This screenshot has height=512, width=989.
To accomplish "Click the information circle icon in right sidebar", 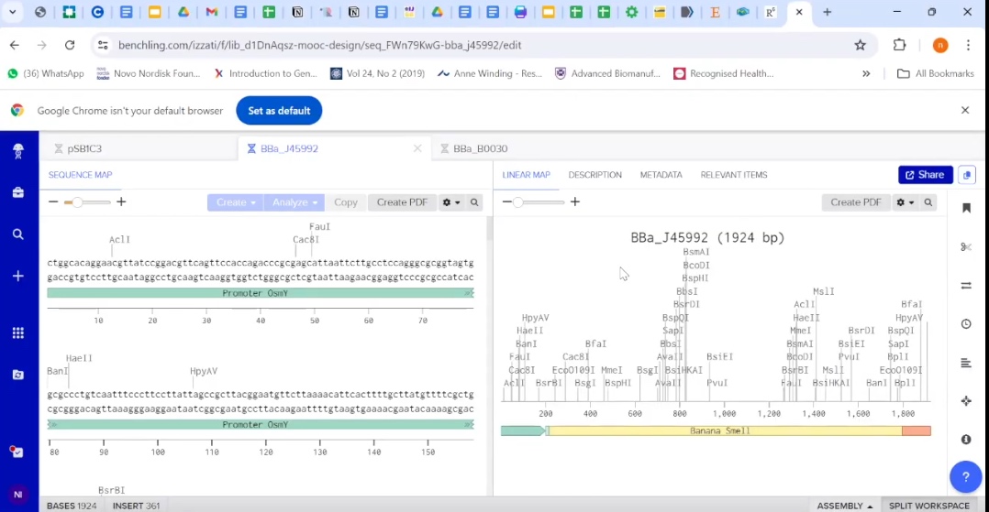I will pos(966,440).
